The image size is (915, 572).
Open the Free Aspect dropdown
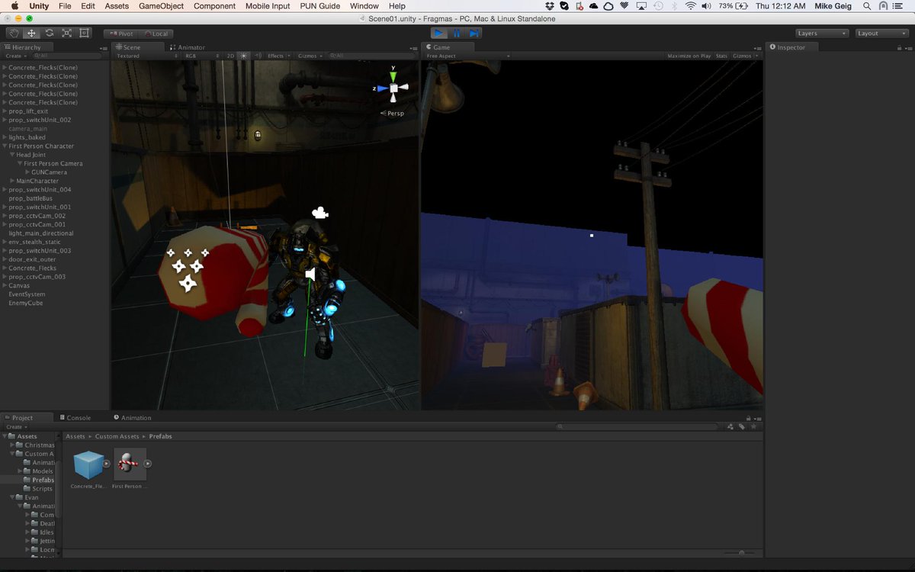pyautogui.click(x=467, y=56)
